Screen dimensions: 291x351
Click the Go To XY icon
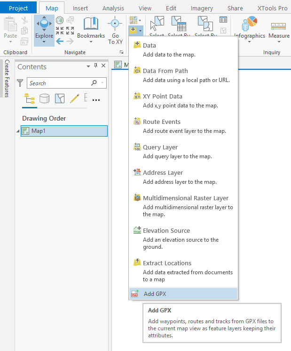click(x=115, y=23)
